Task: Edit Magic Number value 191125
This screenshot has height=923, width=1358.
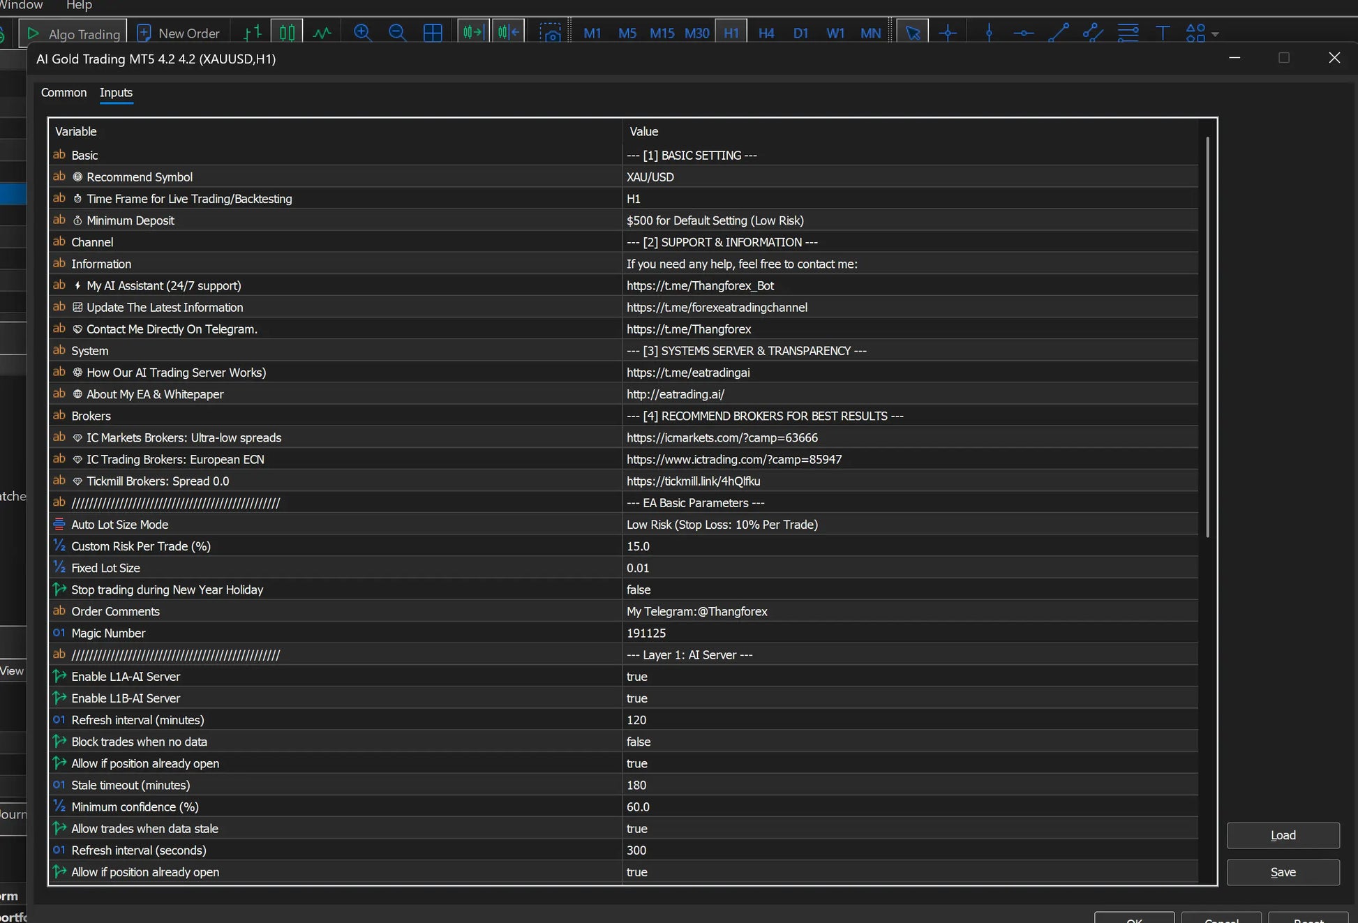Action: point(910,633)
